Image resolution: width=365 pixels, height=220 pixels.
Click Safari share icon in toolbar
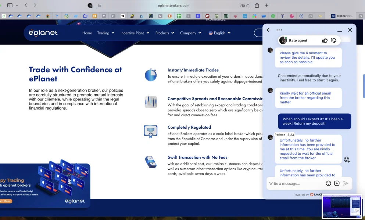pos(257,5)
